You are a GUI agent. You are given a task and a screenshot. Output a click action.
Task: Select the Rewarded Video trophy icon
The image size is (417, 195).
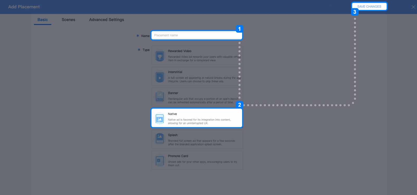(160, 56)
